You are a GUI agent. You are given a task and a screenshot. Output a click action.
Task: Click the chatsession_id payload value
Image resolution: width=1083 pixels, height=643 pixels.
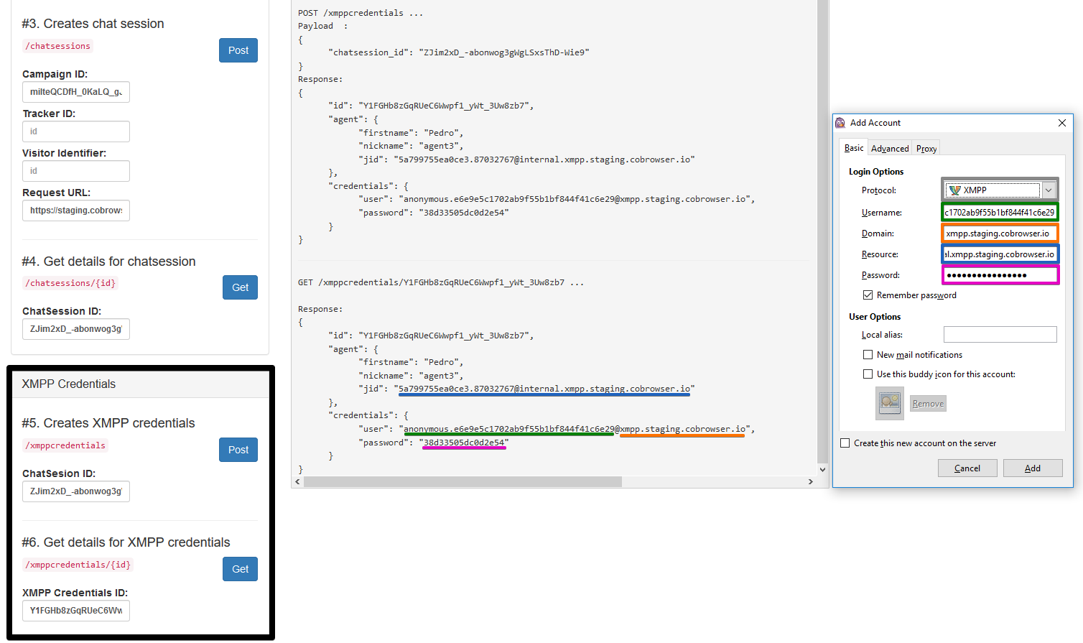click(x=504, y=52)
